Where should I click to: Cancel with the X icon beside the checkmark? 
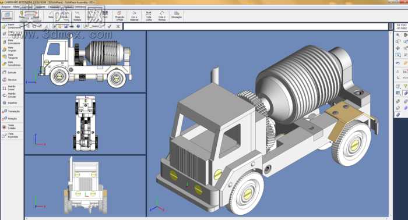[x=118, y=26]
